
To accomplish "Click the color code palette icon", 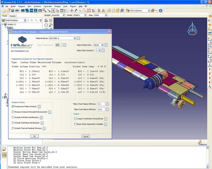I will pyautogui.click(x=127, y=10).
